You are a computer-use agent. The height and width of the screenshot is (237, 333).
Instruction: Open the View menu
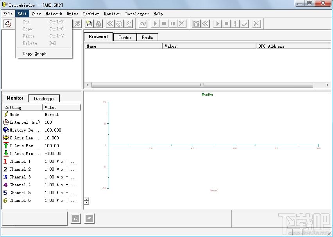click(x=36, y=14)
